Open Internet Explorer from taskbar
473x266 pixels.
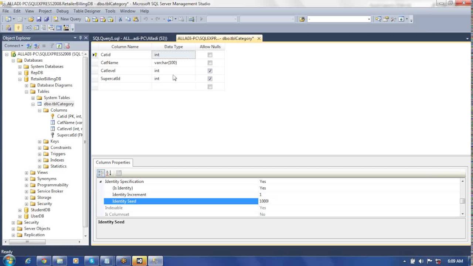(x=28, y=261)
